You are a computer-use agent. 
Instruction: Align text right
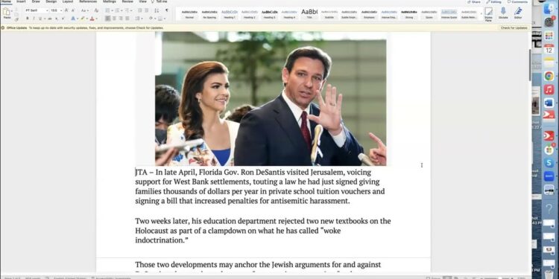click(121, 19)
